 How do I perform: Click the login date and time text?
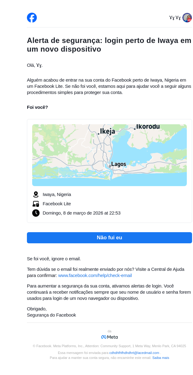[82, 213]
